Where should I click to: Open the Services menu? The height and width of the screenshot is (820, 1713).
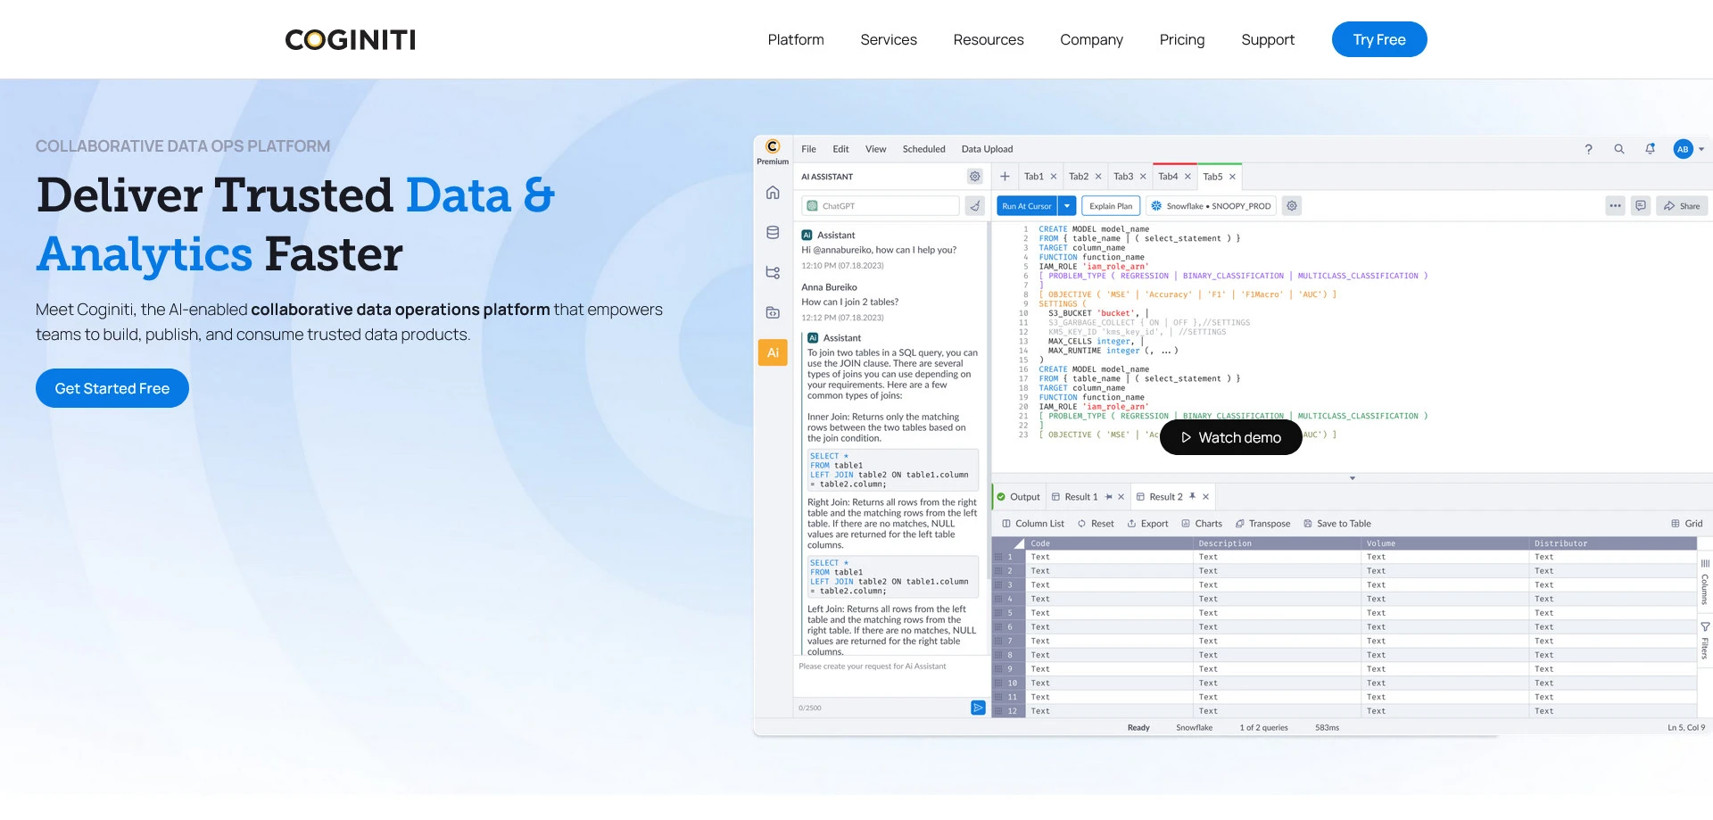click(x=889, y=39)
